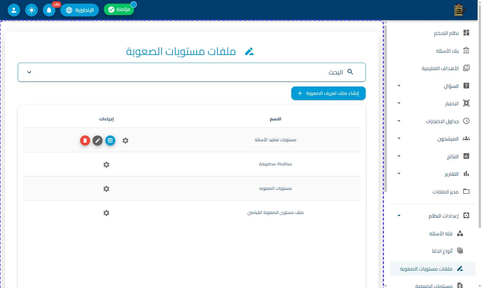View the مستويات تعقيد الأسئلة profile details
This screenshot has width=482, height=288.
[x=110, y=140]
